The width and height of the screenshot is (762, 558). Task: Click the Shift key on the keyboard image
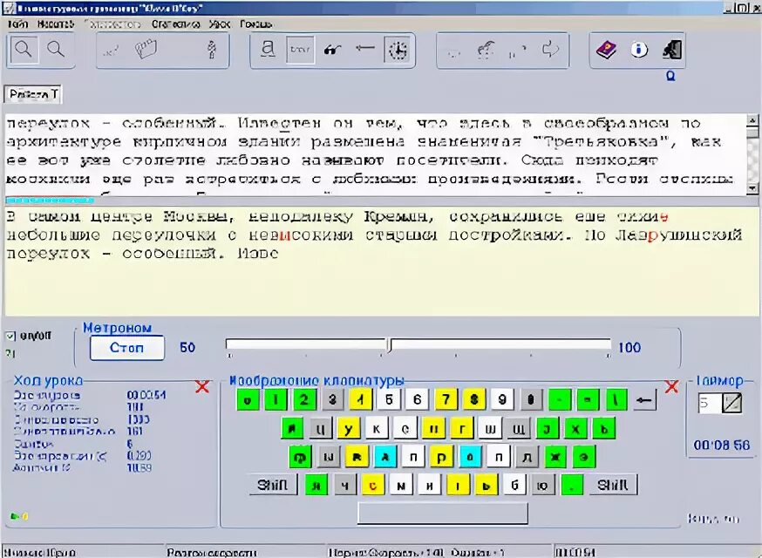(273, 484)
